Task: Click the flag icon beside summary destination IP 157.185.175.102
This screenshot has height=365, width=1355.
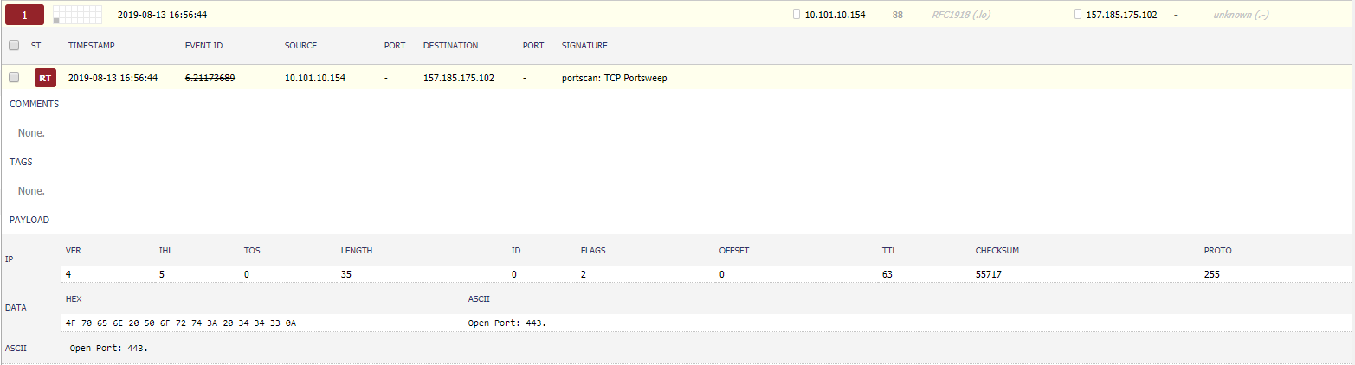Action: (1077, 15)
